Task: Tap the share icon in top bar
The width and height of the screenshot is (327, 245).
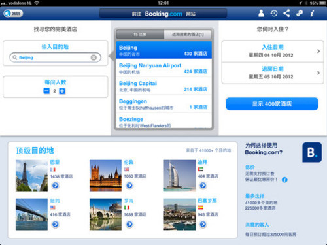Action: pyautogui.click(x=286, y=14)
